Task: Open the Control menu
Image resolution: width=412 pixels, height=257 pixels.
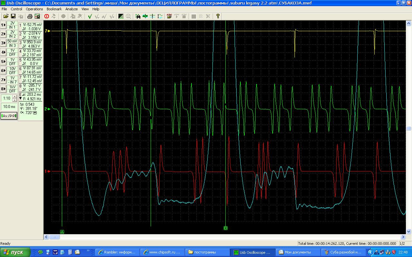Action: [16, 9]
